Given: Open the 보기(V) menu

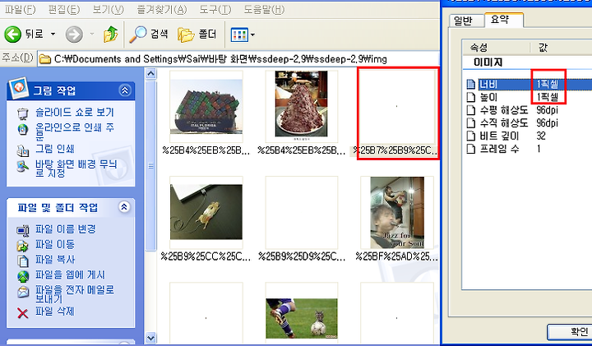Looking at the screenshot, I should point(109,9).
